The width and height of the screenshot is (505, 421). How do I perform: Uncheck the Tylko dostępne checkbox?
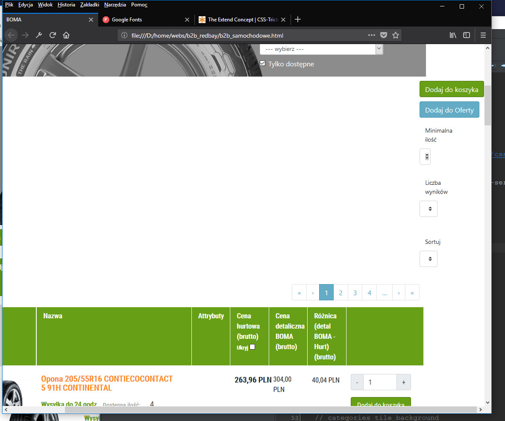[263, 64]
